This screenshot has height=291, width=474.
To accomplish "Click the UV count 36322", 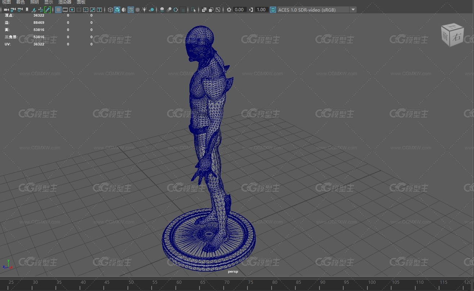I will click(x=39, y=44).
